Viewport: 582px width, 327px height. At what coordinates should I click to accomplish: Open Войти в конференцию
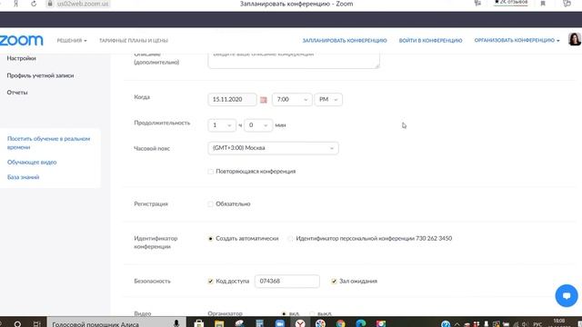(430, 40)
